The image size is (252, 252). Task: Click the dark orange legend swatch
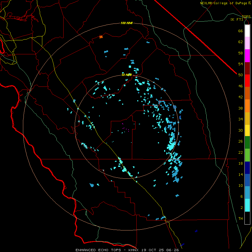[x=247, y=93]
